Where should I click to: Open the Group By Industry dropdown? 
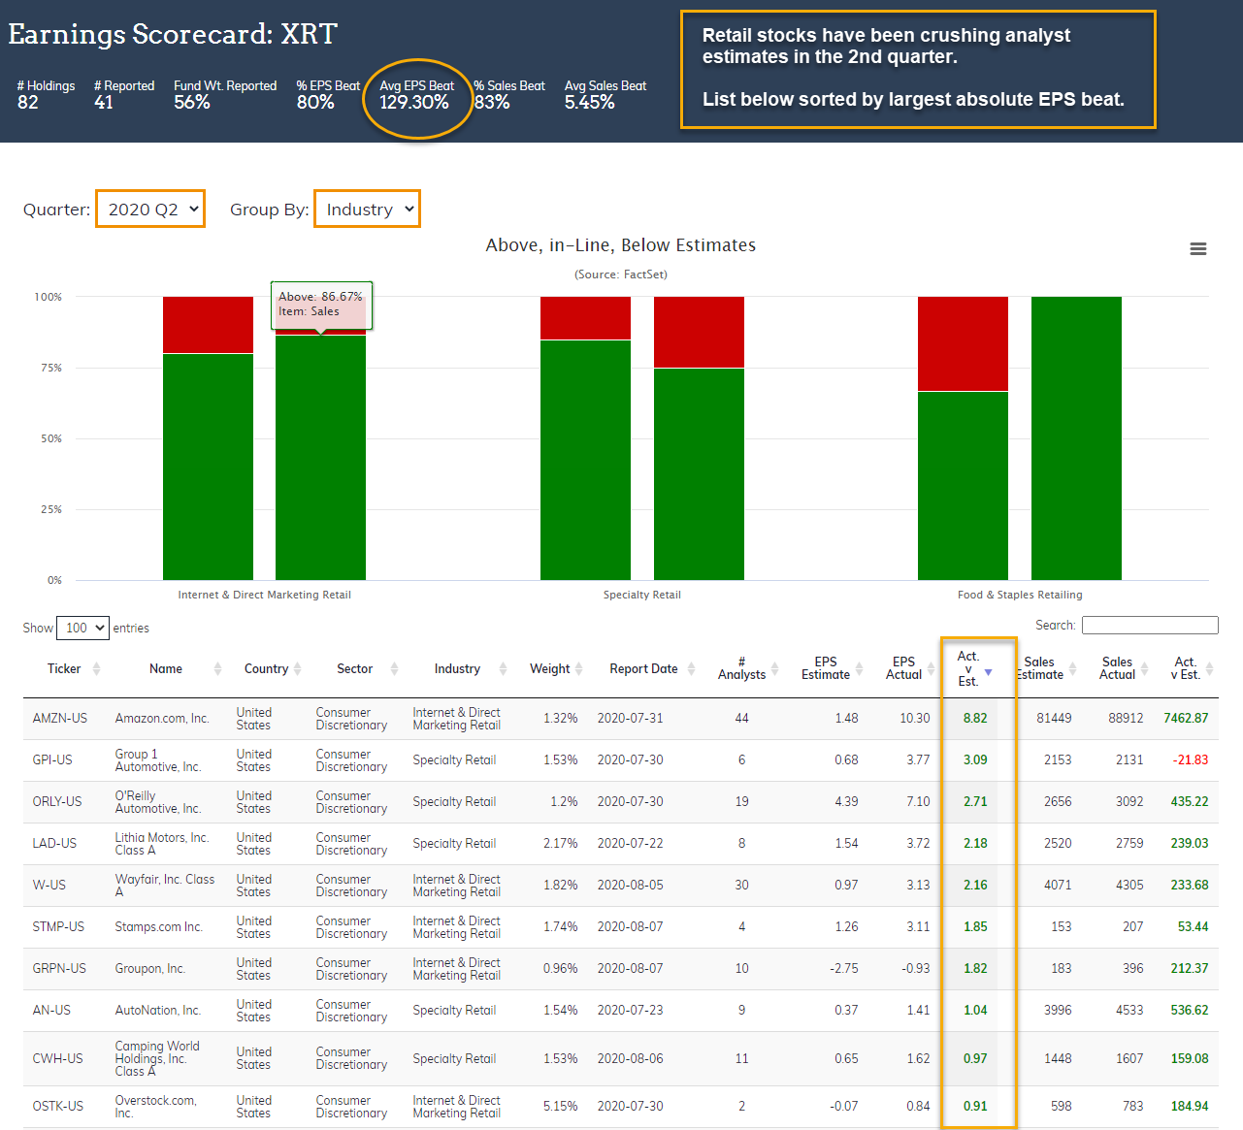pyautogui.click(x=367, y=210)
